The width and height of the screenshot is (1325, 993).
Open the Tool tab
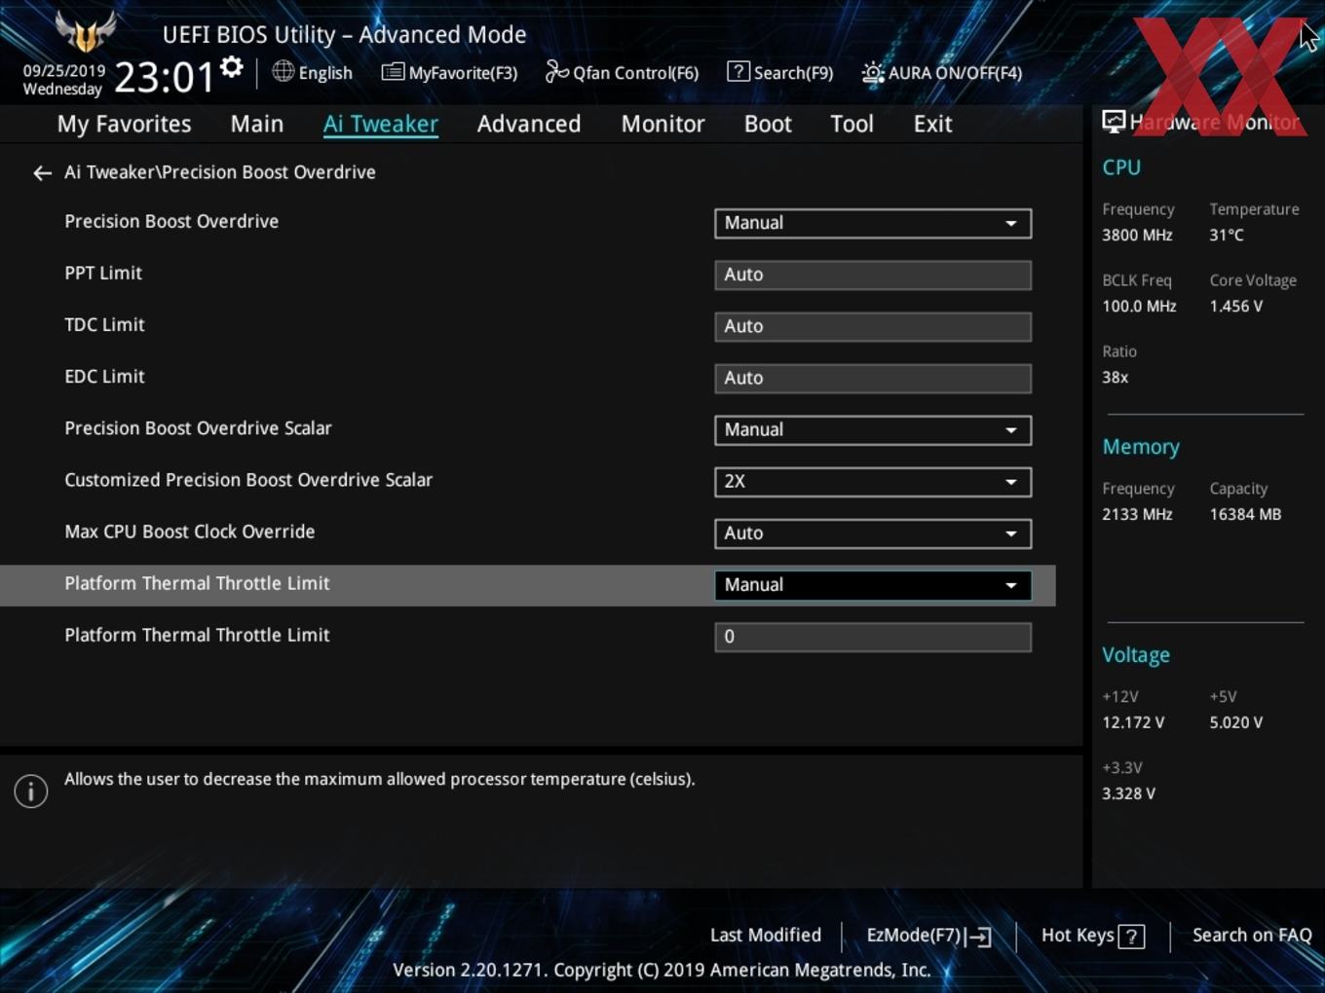tap(852, 124)
